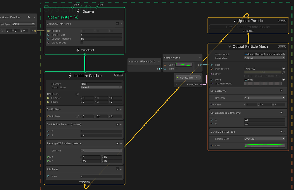Open the Sample Mode dropdown showing Over Life
The width and height of the screenshot is (294, 190).
265,139
